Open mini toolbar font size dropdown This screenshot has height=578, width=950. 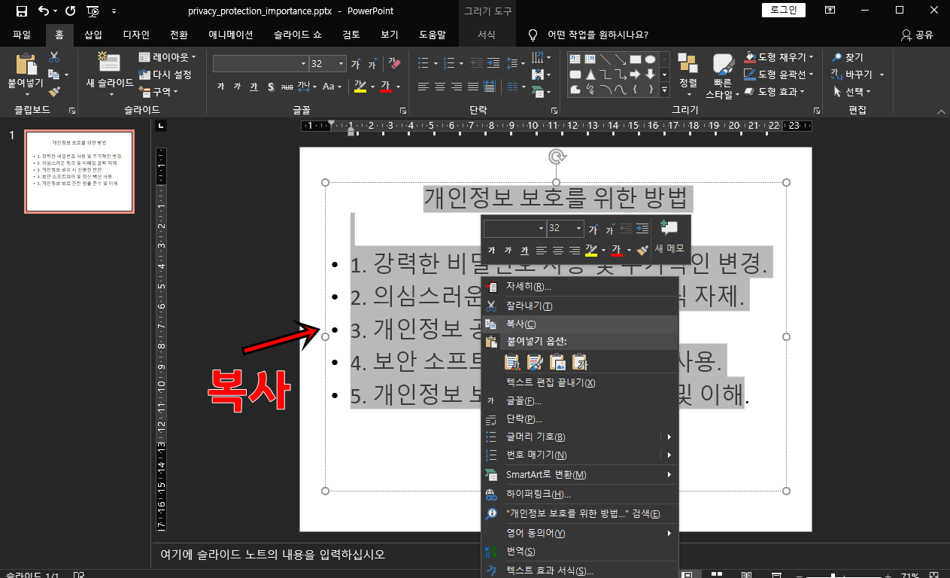(x=578, y=228)
